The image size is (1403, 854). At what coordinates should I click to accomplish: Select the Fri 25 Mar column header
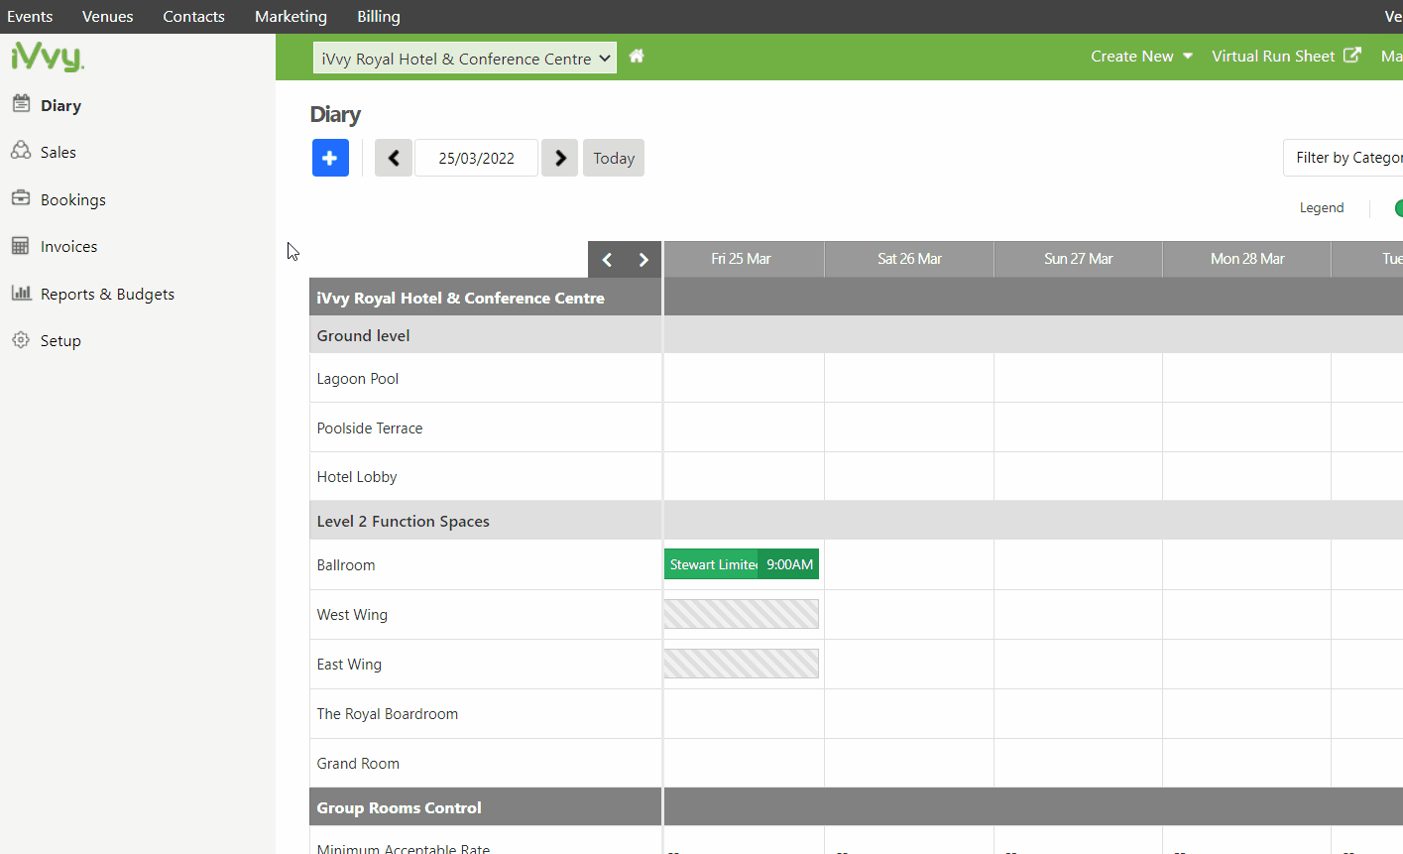point(744,259)
